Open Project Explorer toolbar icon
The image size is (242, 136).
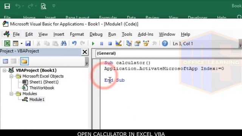pos(129,43)
